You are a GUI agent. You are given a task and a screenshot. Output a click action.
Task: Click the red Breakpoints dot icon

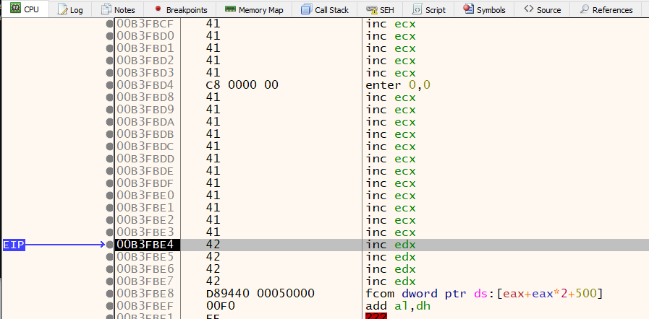click(158, 9)
